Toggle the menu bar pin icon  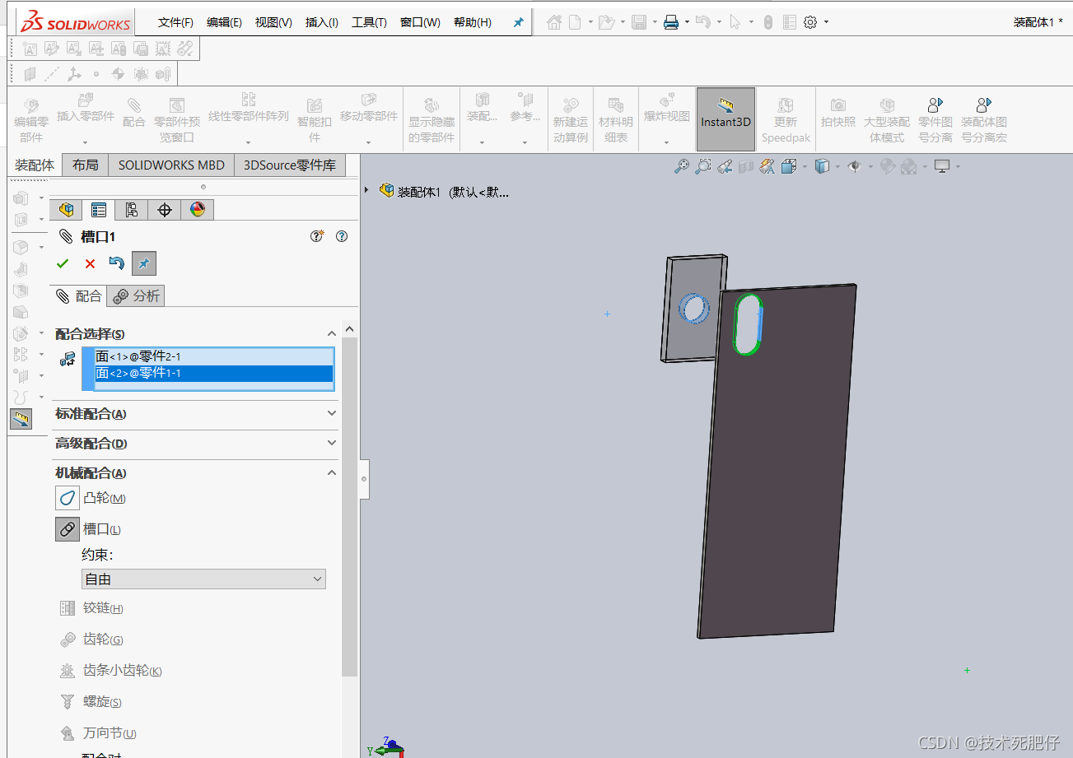[x=518, y=22]
